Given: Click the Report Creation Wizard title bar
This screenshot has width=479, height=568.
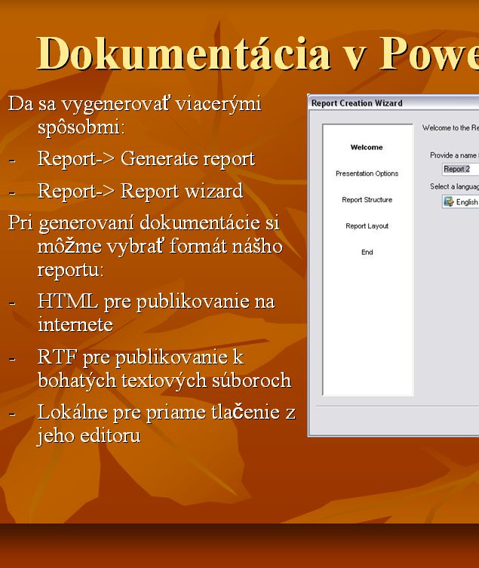Looking at the screenshot, I should [x=394, y=103].
